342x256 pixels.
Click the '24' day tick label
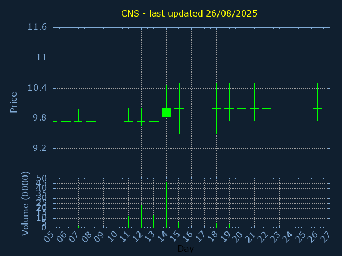click(288, 236)
